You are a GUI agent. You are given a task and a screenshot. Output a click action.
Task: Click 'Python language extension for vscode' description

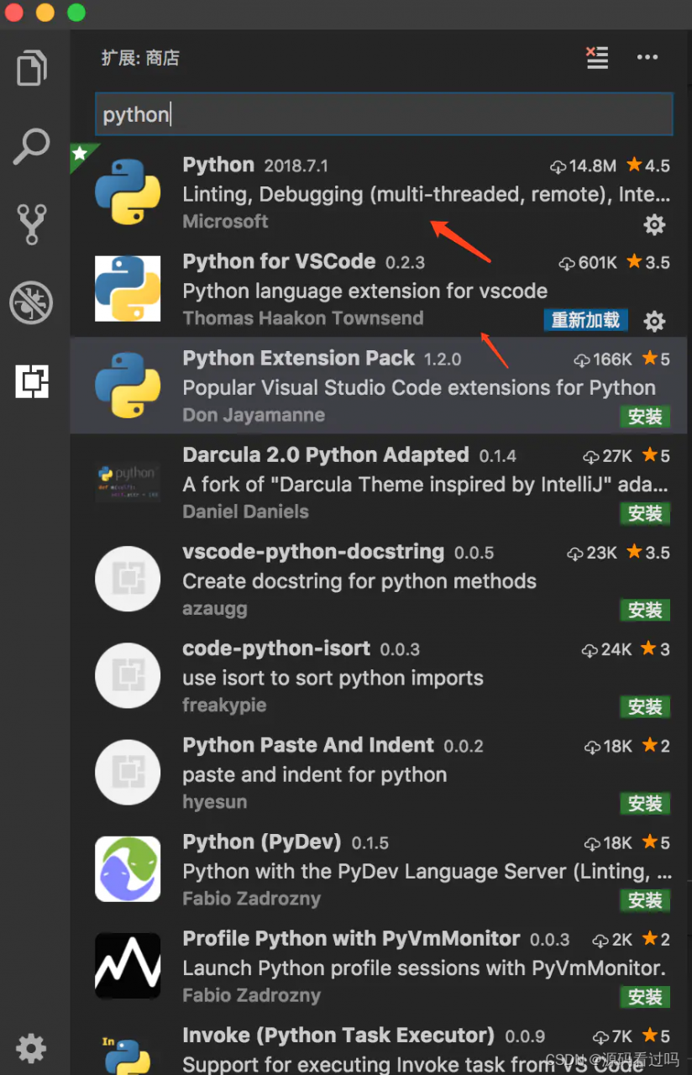[365, 291]
